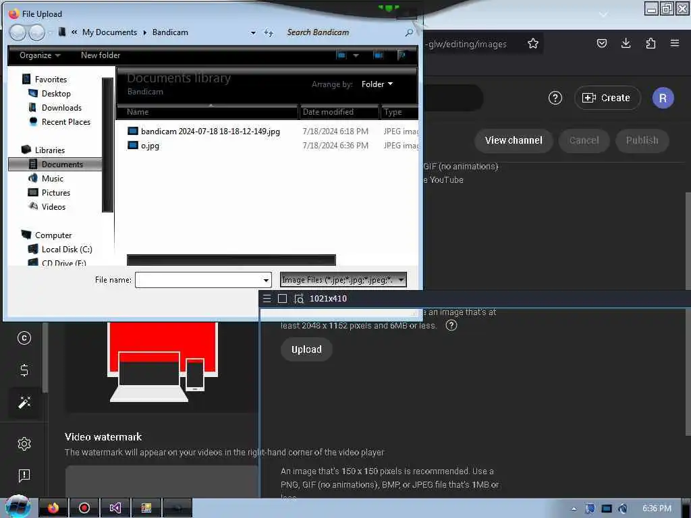Select the o.jpg file
The height and width of the screenshot is (518, 691).
click(144, 146)
